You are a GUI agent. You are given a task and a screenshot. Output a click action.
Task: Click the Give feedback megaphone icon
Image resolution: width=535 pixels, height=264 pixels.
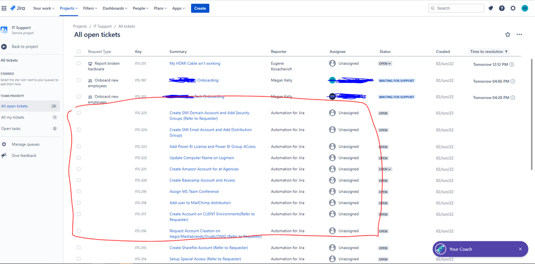click(4, 155)
